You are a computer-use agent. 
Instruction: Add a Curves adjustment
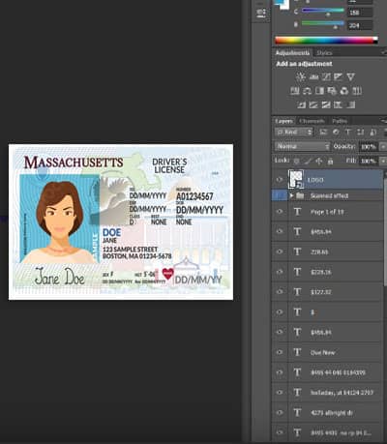tap(326, 76)
